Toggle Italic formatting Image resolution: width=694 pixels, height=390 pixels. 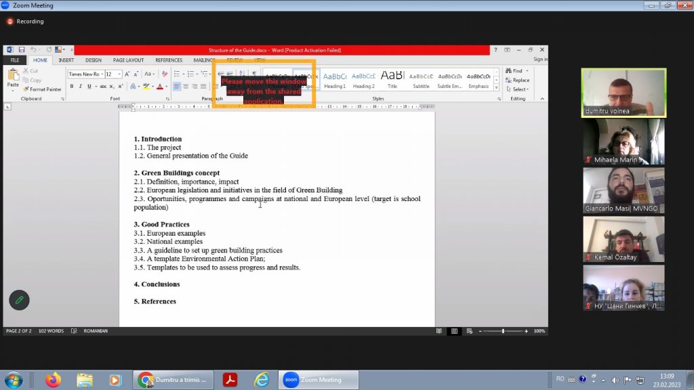[80, 87]
